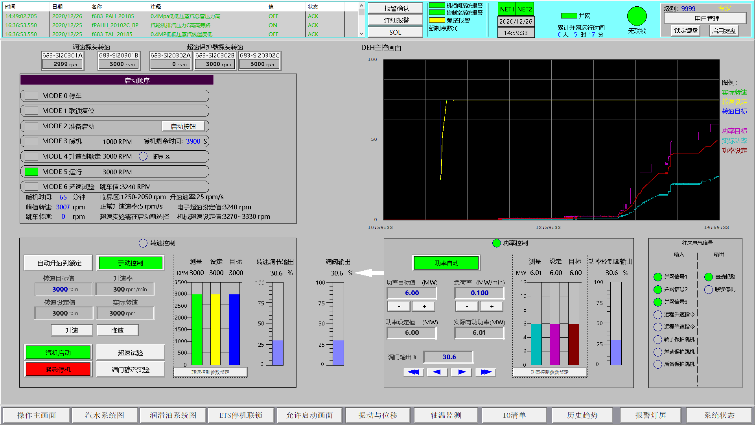Click the 并网信号2 indicator lamp
Image resolution: width=755 pixels, height=425 pixels.
tap(657, 289)
